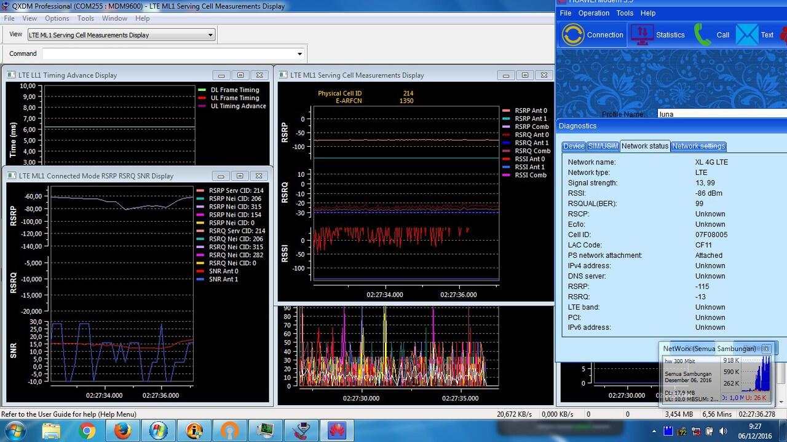Close the NetWorx popup window
Viewport: 787px width, 442px height.
click(766, 349)
